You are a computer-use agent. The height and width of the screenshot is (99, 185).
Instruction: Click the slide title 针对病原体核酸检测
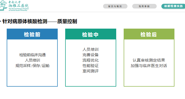pyautogui.click(x=25, y=21)
